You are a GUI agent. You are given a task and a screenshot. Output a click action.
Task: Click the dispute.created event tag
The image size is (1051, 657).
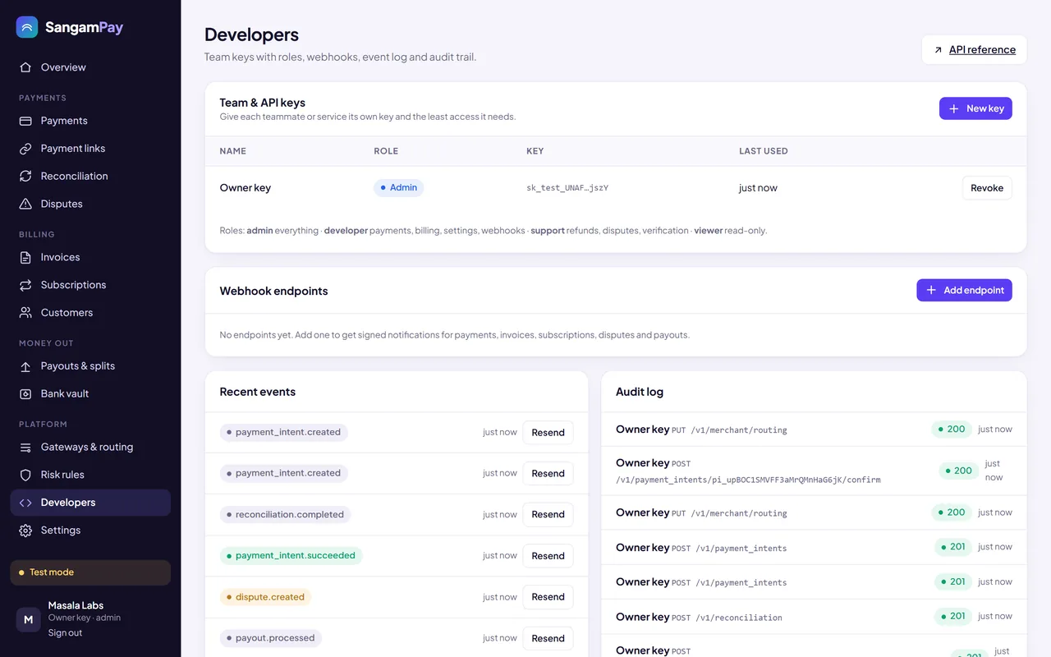coord(265,597)
